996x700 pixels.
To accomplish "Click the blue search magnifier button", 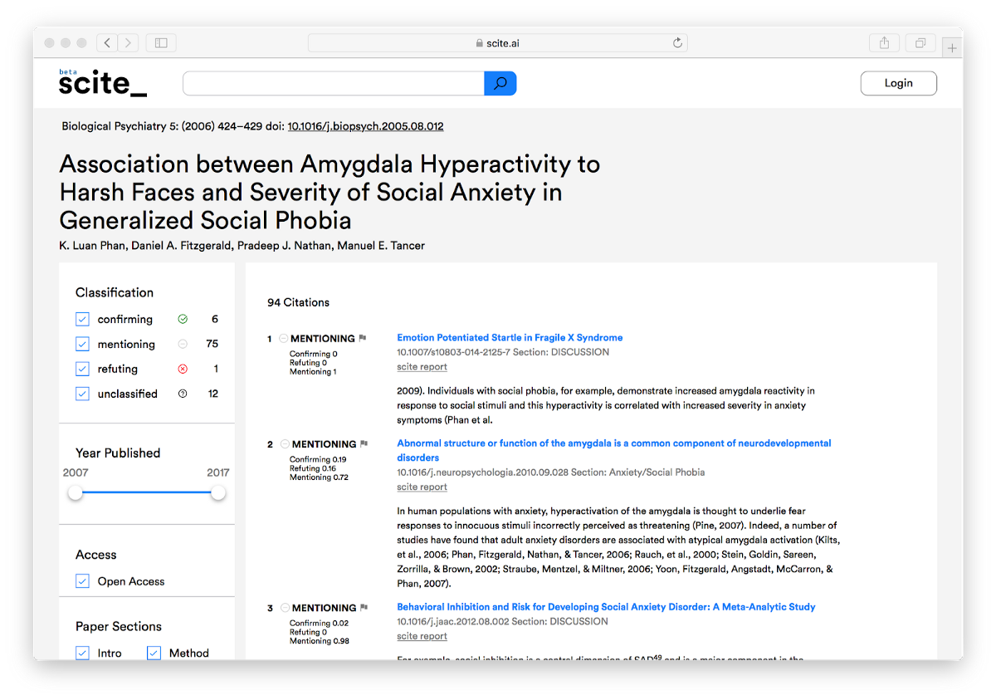I will [500, 83].
